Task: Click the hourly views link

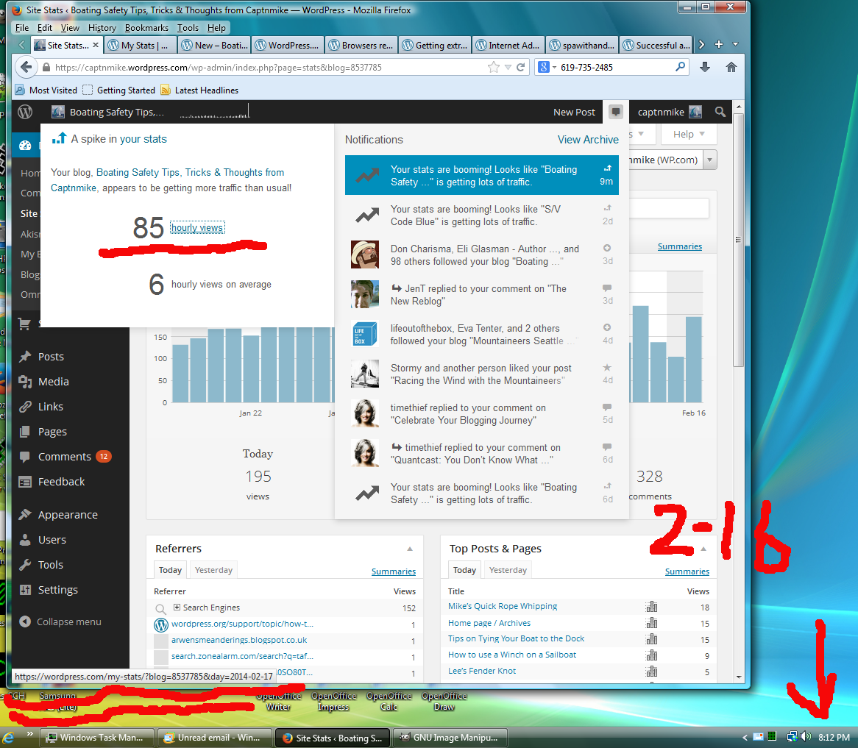Action: pyautogui.click(x=196, y=228)
